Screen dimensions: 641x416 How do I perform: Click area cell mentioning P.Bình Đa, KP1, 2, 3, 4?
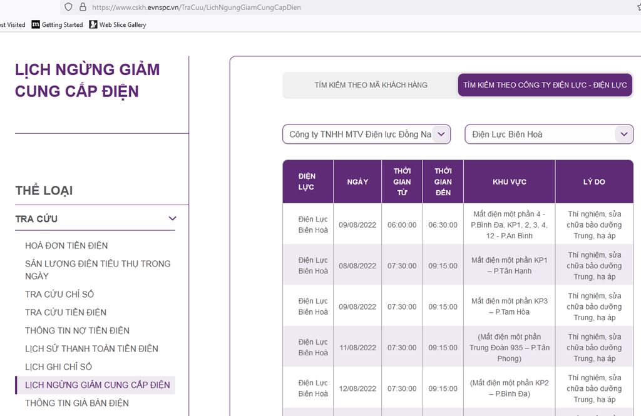coord(510,225)
